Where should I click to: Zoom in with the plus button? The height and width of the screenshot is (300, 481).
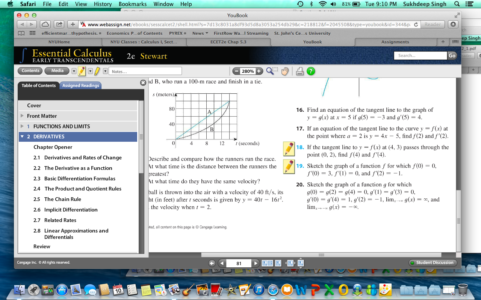tap(259, 71)
